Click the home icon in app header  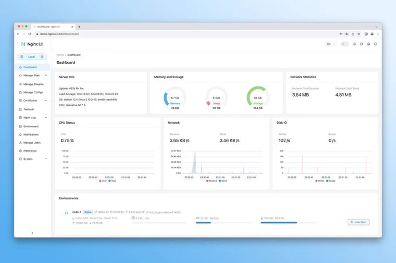[x=369, y=44]
